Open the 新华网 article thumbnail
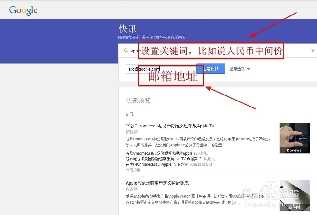 295,195
